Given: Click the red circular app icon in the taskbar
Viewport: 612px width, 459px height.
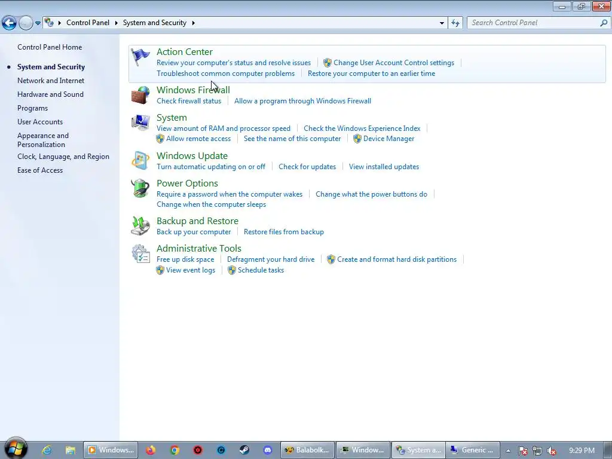Looking at the screenshot, I should pyautogui.click(x=198, y=450).
